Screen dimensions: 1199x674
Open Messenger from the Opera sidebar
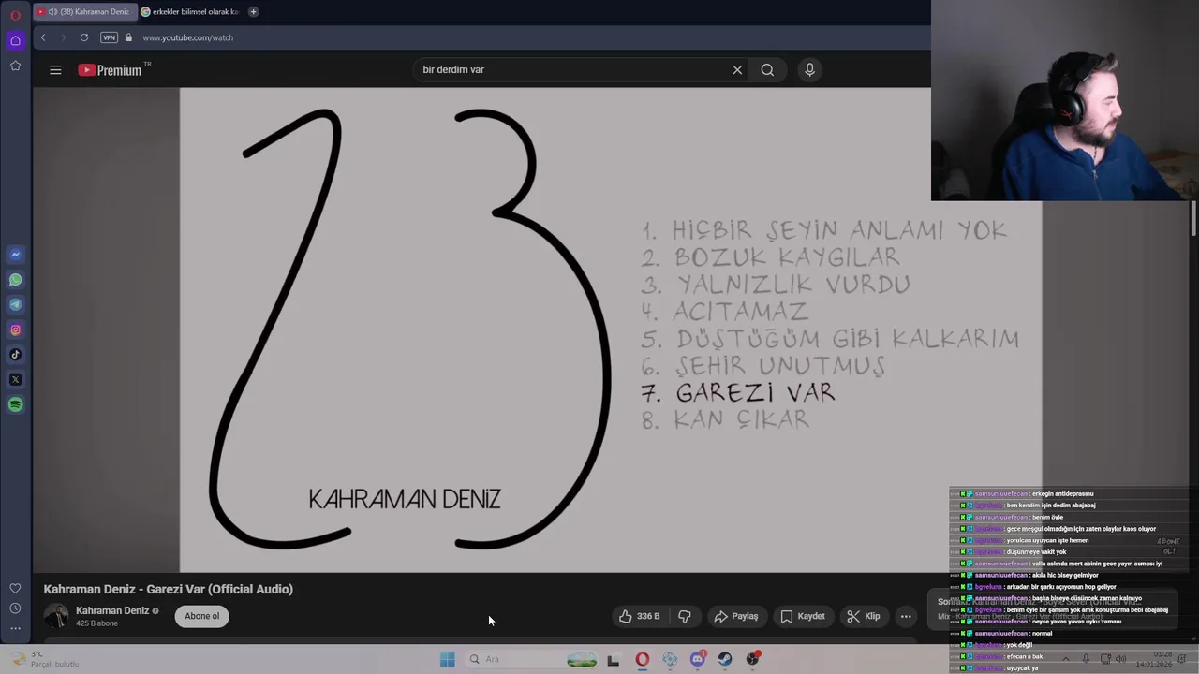click(x=15, y=255)
